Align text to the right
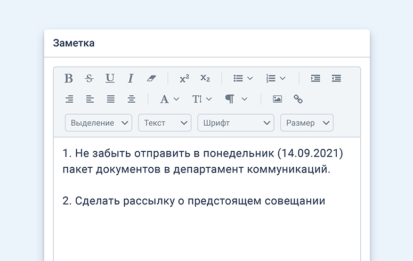Screen dimensions: 413x261 pos(69,99)
